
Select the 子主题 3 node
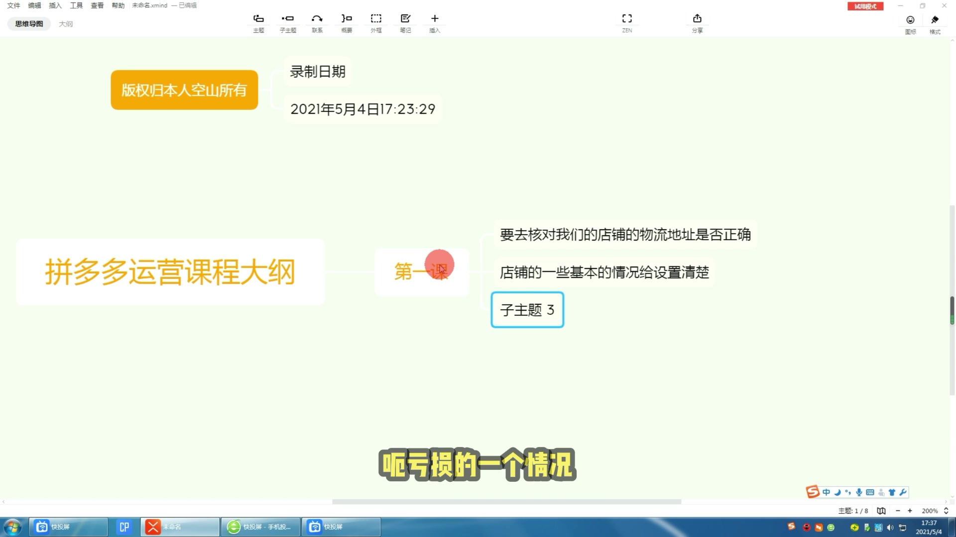(527, 310)
